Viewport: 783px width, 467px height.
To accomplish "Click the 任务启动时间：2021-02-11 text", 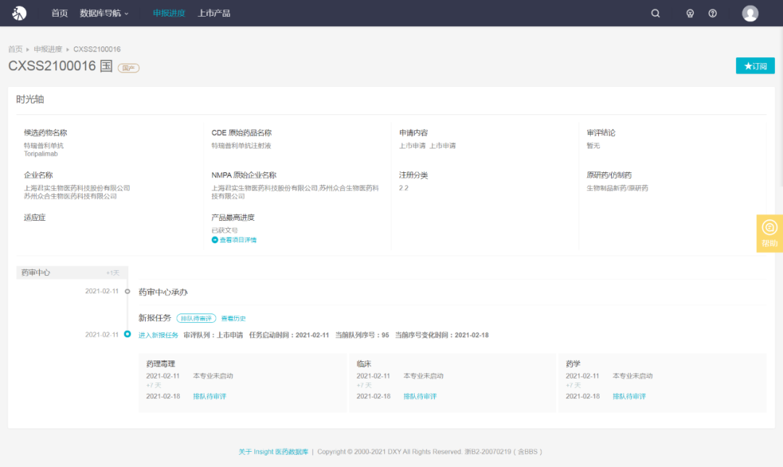I will [289, 335].
